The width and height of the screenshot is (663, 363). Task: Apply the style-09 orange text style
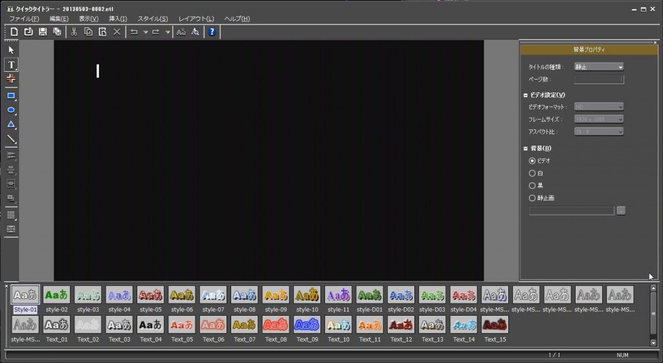276,294
